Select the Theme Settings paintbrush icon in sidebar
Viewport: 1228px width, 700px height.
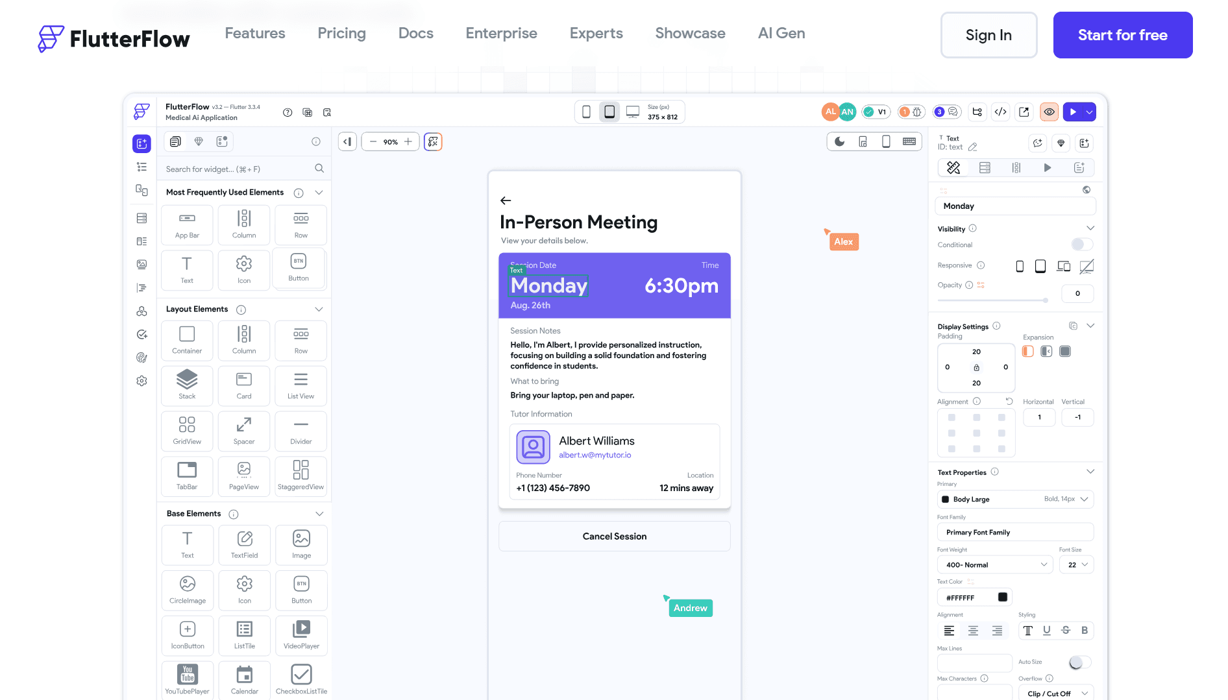141,357
